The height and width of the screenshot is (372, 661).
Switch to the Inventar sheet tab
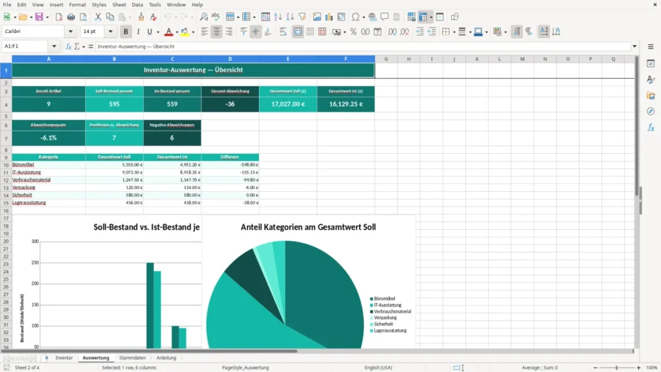tap(64, 358)
